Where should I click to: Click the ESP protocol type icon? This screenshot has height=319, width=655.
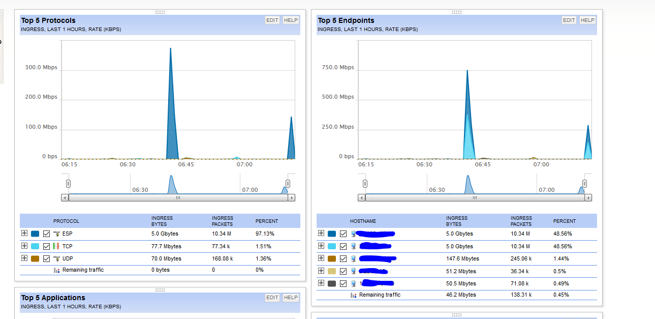(56, 234)
